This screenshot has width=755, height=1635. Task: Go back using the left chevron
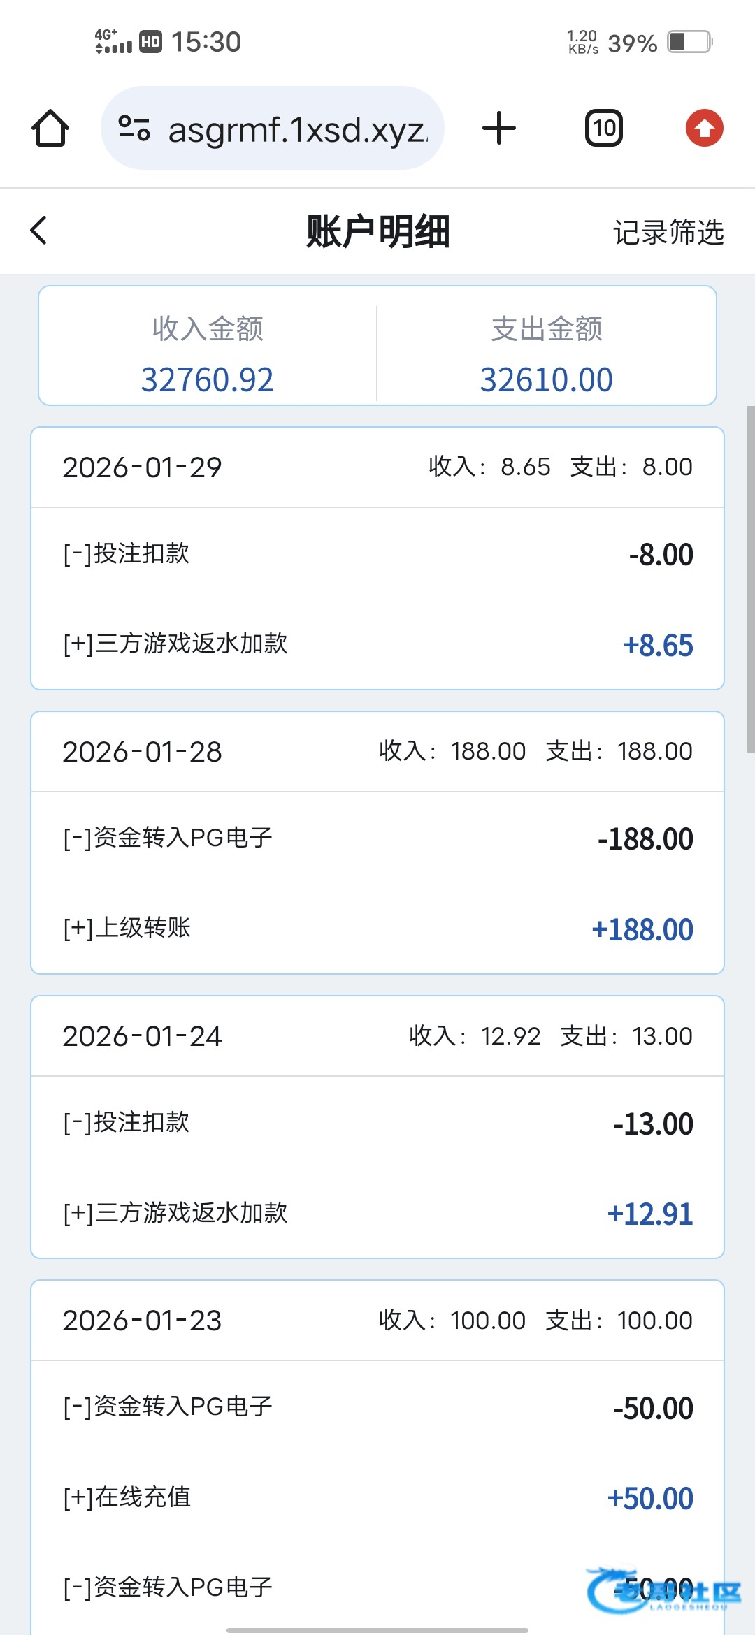(39, 231)
